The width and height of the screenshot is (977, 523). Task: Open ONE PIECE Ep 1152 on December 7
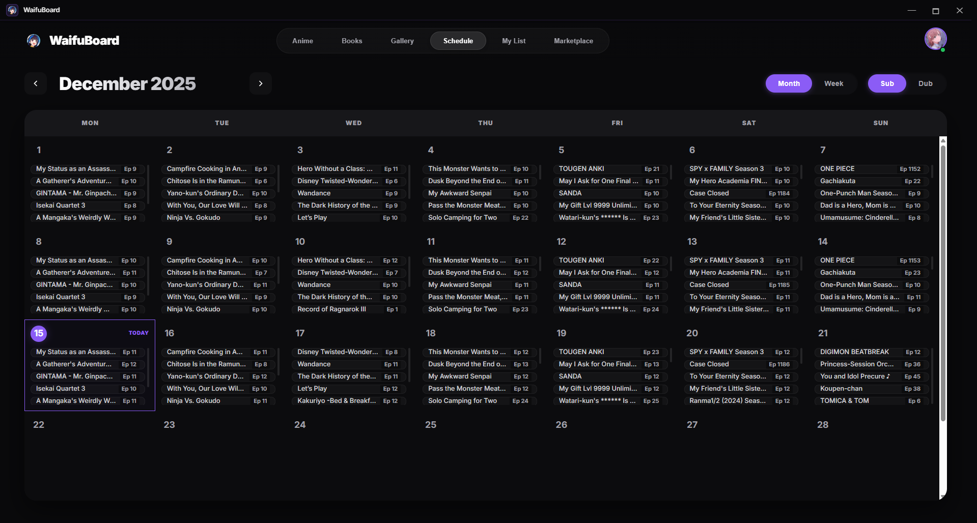871,168
